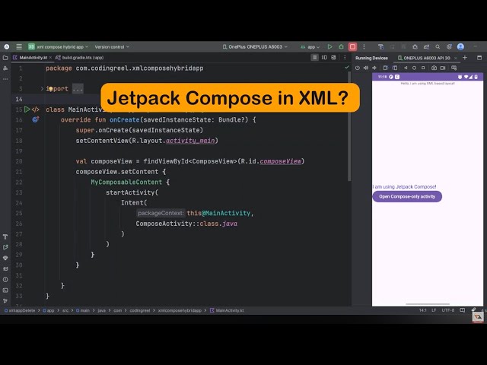Stop the running app red button
This screenshot has height=365, width=487.
click(352, 47)
